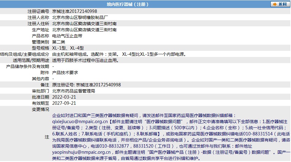The height and width of the screenshot is (162, 291).
Task: Select expiry date 2027-09-21
Action: pyautogui.click(x=64, y=103)
